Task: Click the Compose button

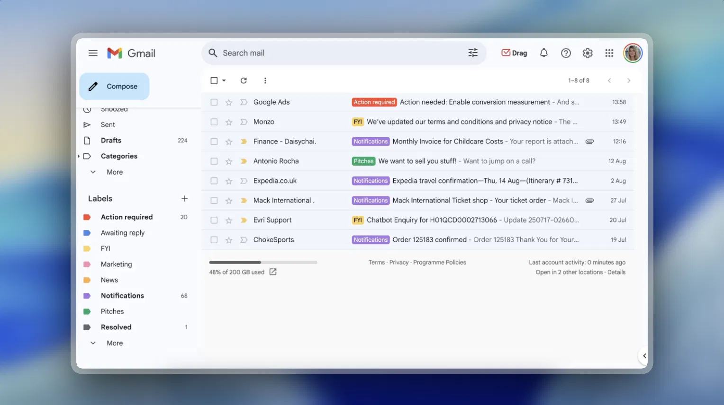Action: 114,87
